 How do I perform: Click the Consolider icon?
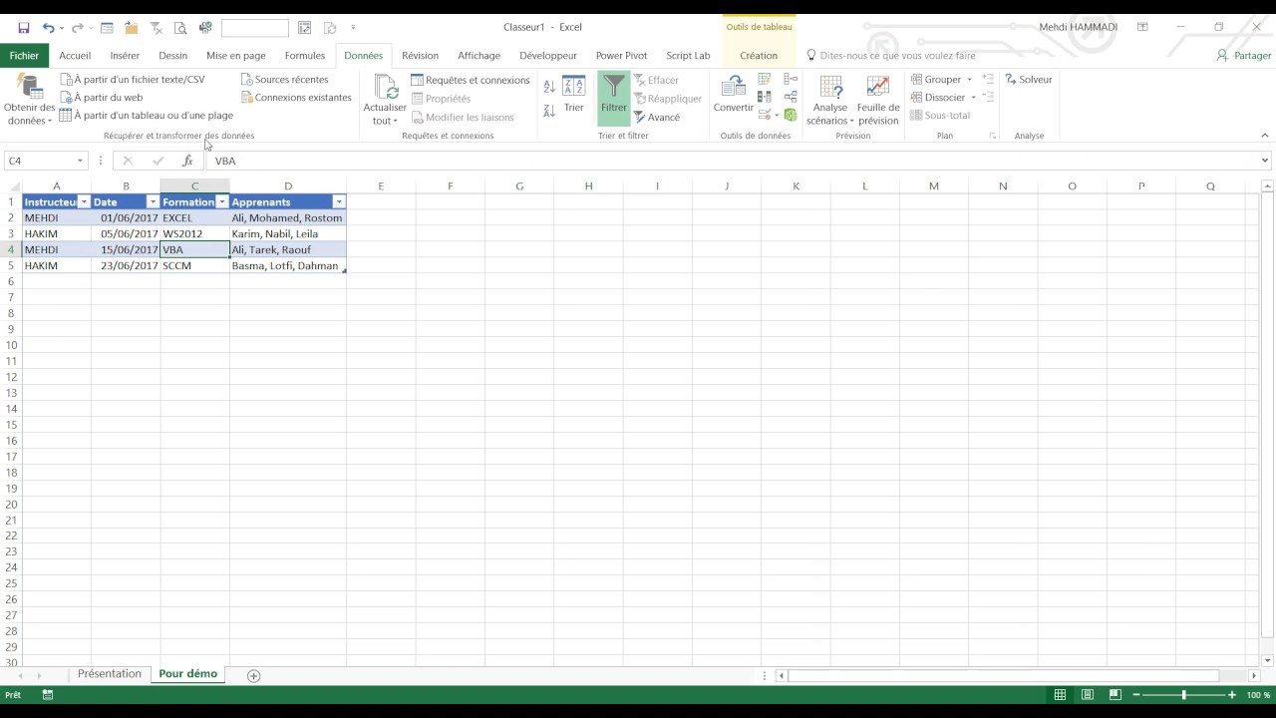[x=791, y=80]
